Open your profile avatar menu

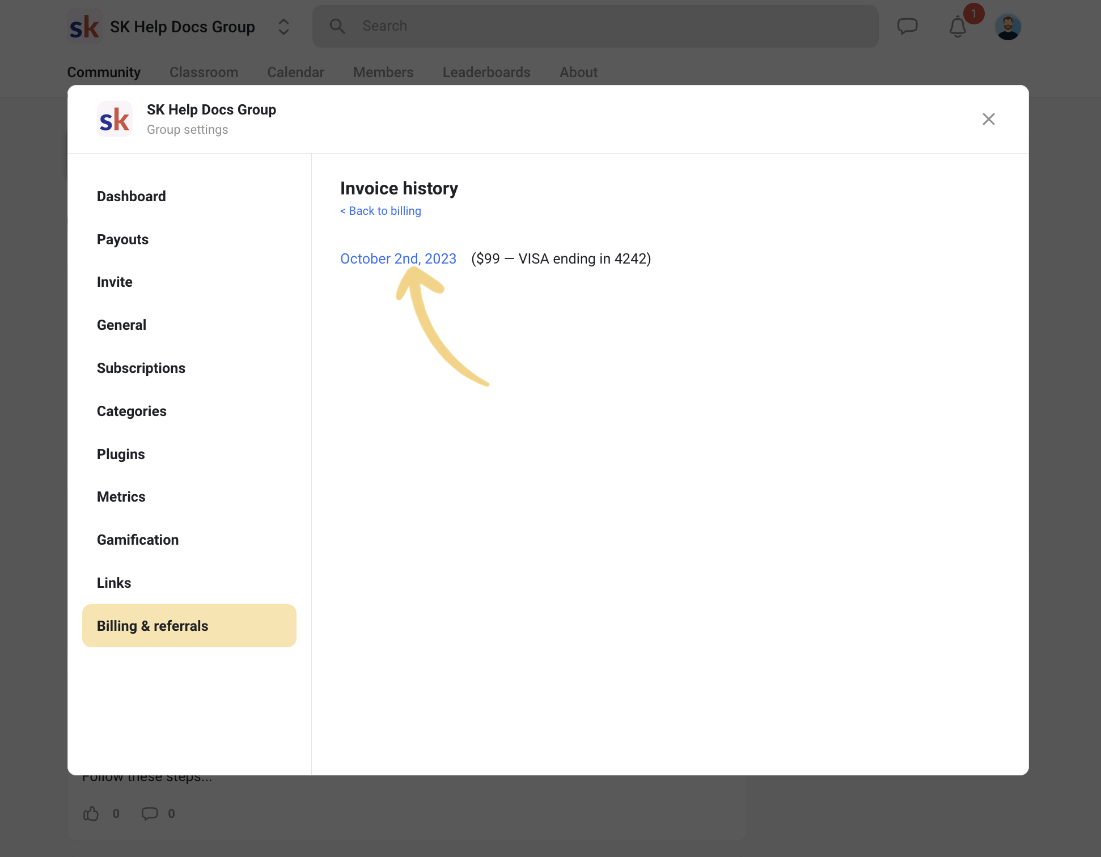click(x=1009, y=26)
